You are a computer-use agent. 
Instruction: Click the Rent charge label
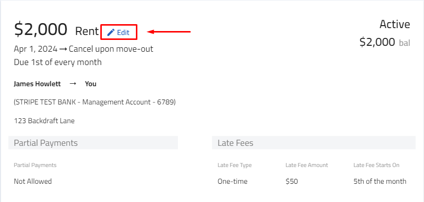(87, 31)
